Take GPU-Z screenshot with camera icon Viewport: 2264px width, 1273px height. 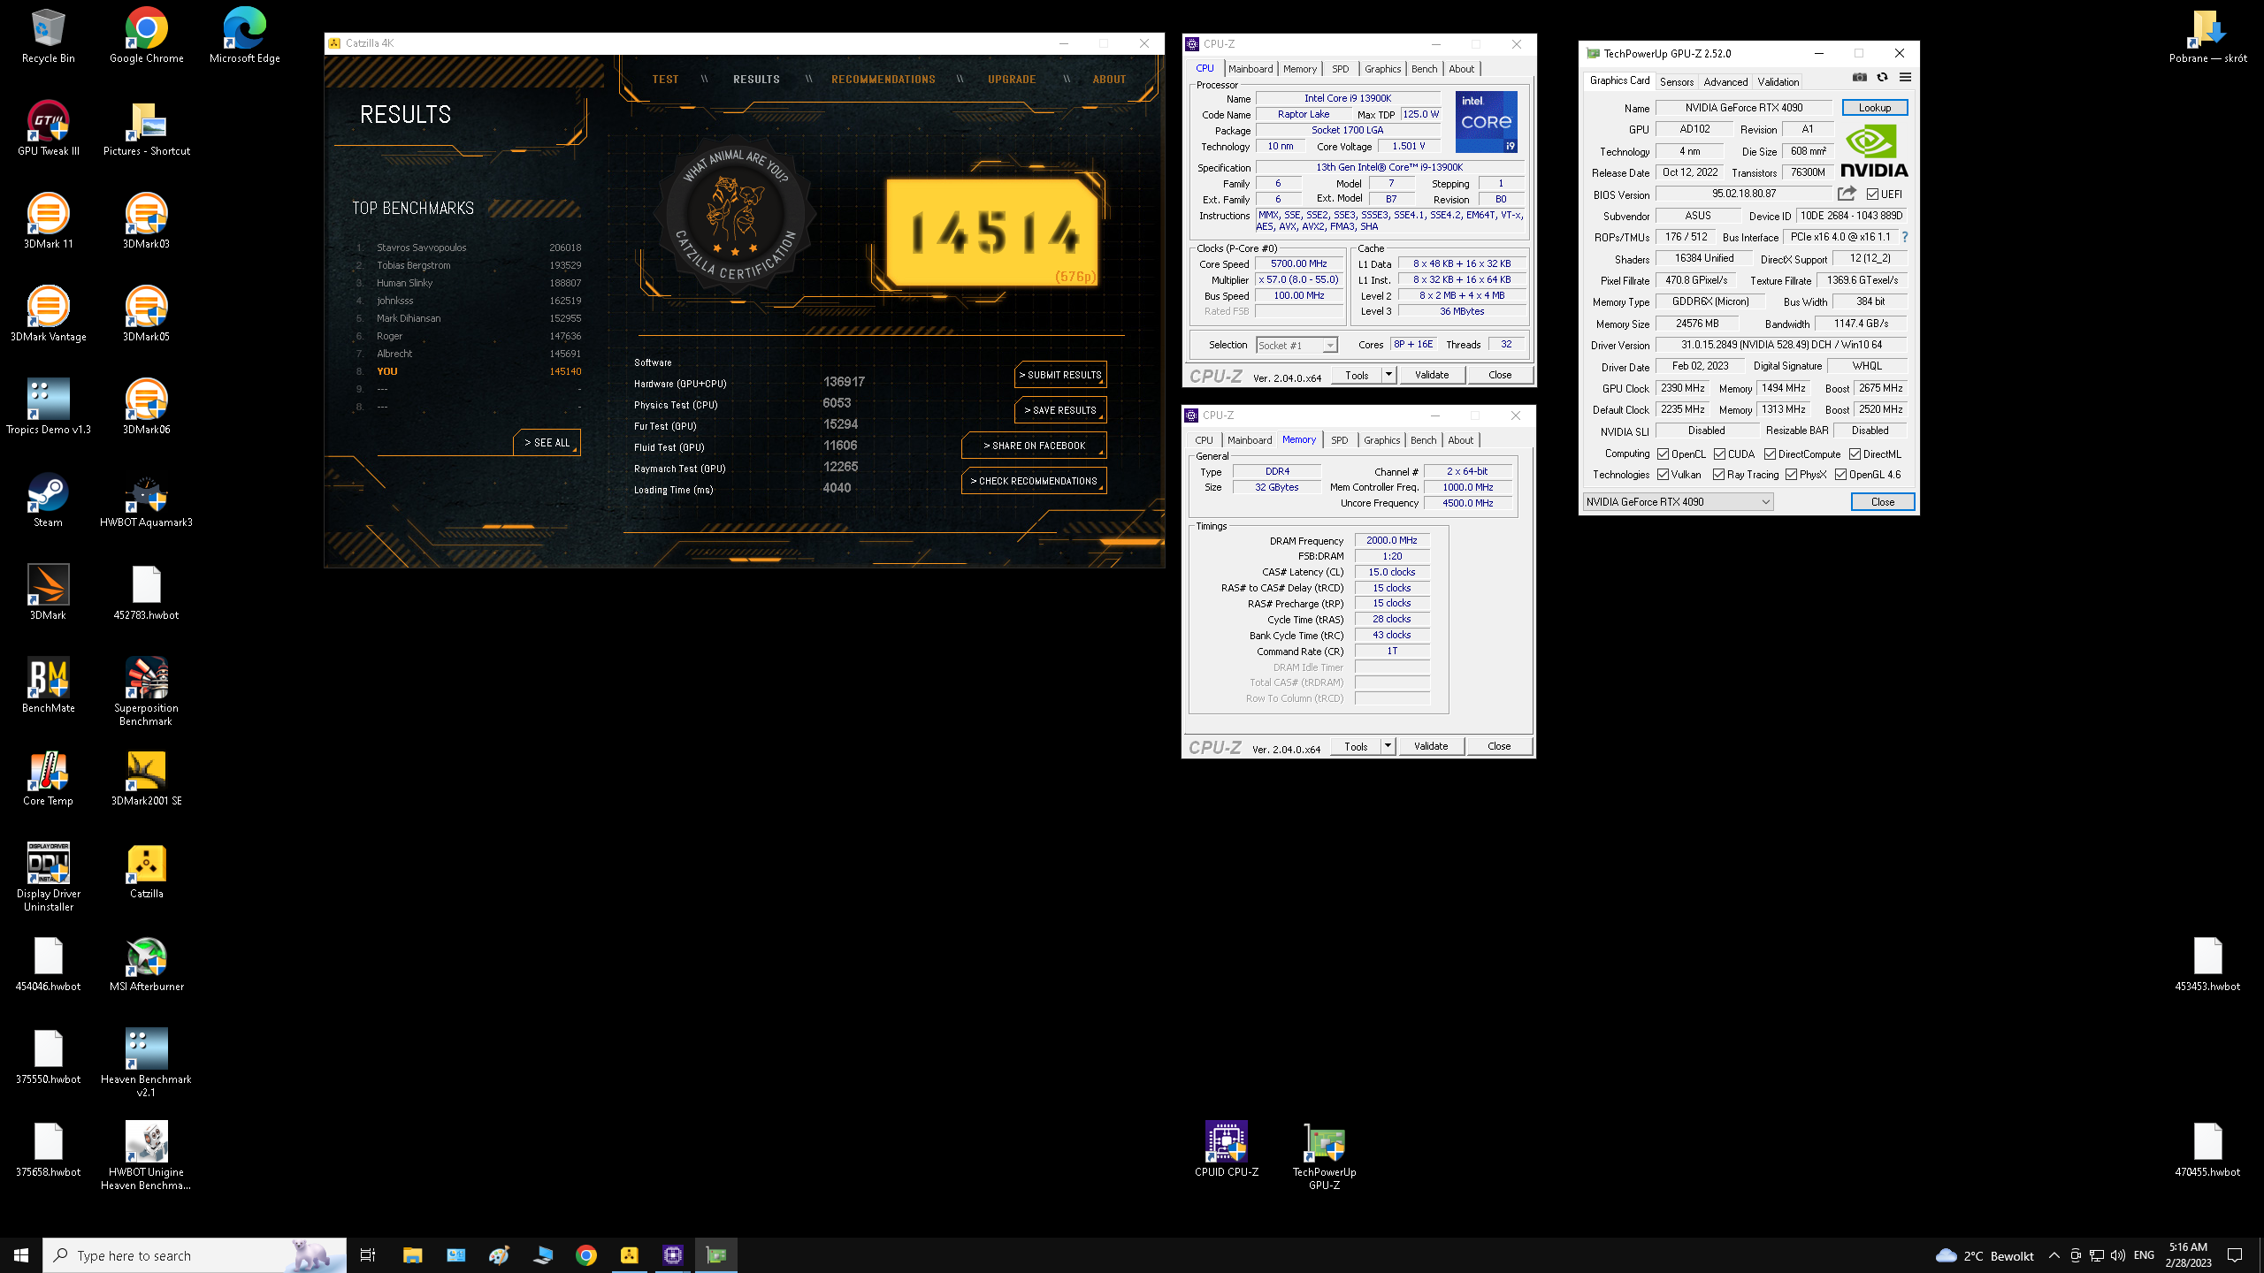tap(1860, 78)
